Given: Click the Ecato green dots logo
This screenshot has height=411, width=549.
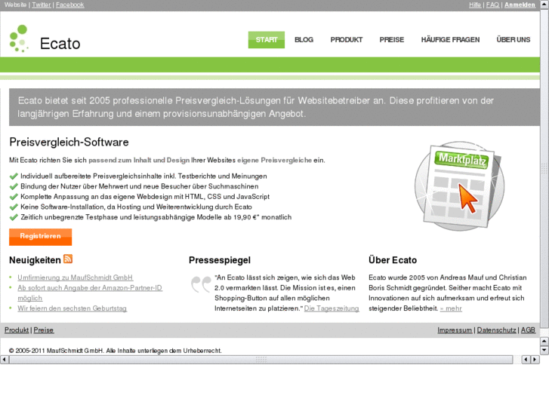Looking at the screenshot, I should [x=19, y=38].
